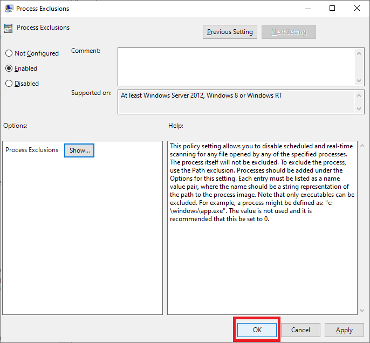This screenshot has width=370, height=343.
Task: Select the Not Configured radio button
Action: pos(9,53)
